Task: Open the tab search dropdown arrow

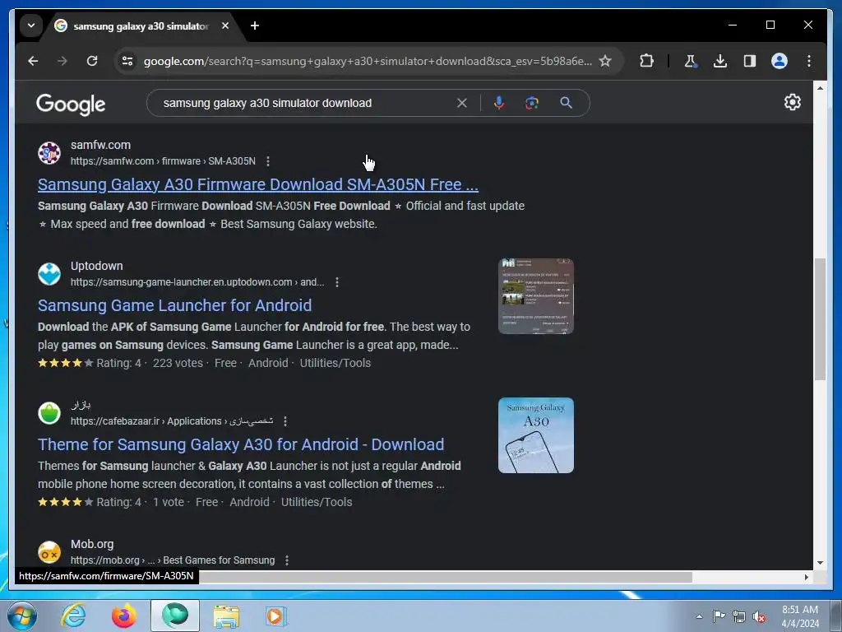Action: tap(31, 26)
